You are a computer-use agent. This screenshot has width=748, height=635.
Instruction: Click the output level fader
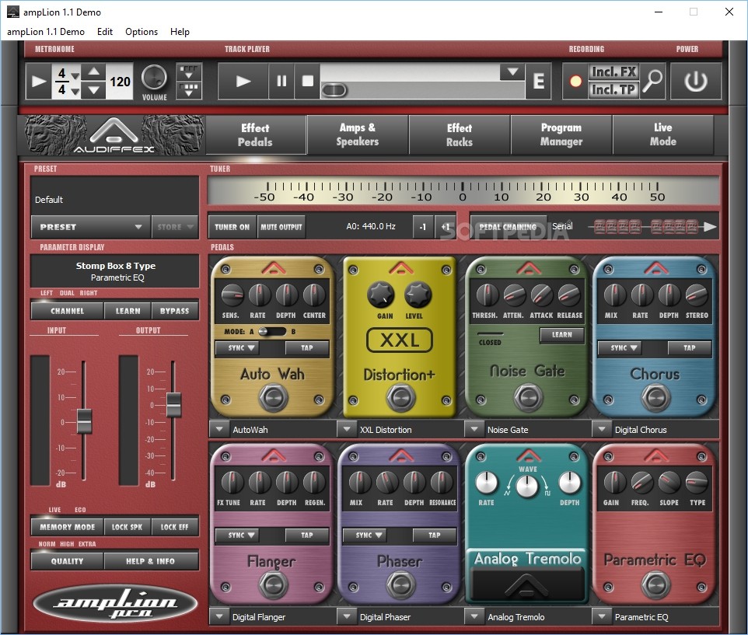click(x=173, y=404)
